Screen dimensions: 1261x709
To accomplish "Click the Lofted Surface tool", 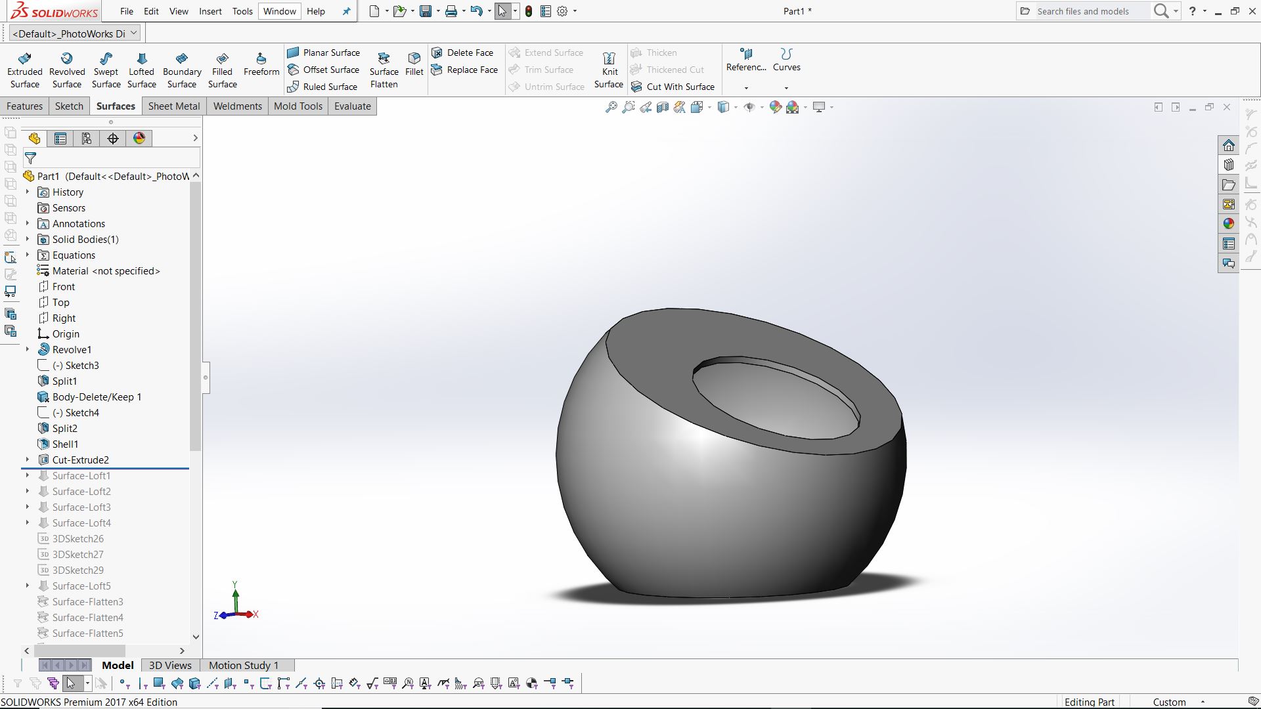I will click(141, 70).
